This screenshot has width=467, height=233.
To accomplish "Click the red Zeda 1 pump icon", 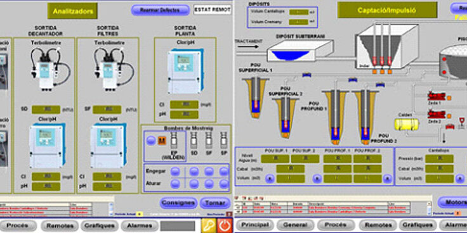I will (x=437, y=97).
